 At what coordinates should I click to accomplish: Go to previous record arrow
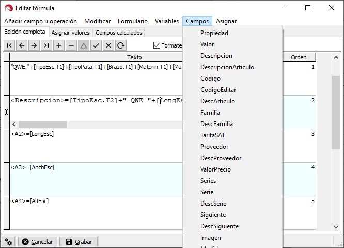coord(22,45)
